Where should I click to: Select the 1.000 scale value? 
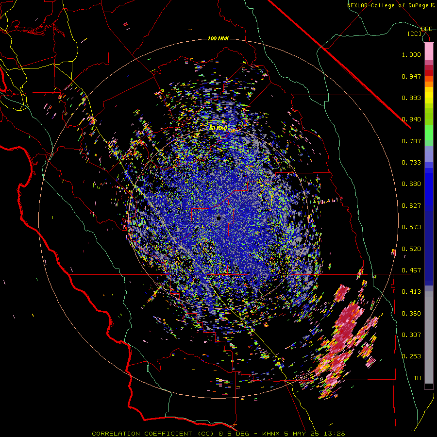click(x=411, y=54)
